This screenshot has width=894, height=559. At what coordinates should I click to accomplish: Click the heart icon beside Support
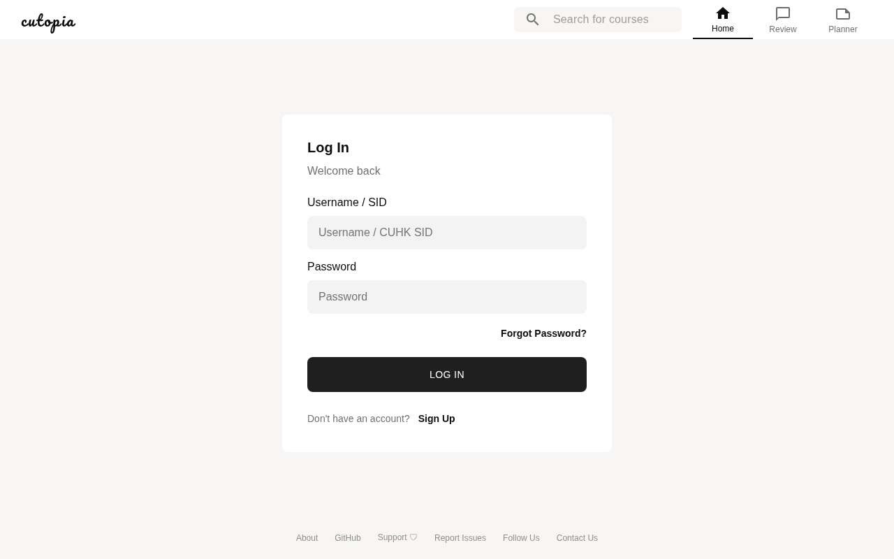pyautogui.click(x=413, y=537)
